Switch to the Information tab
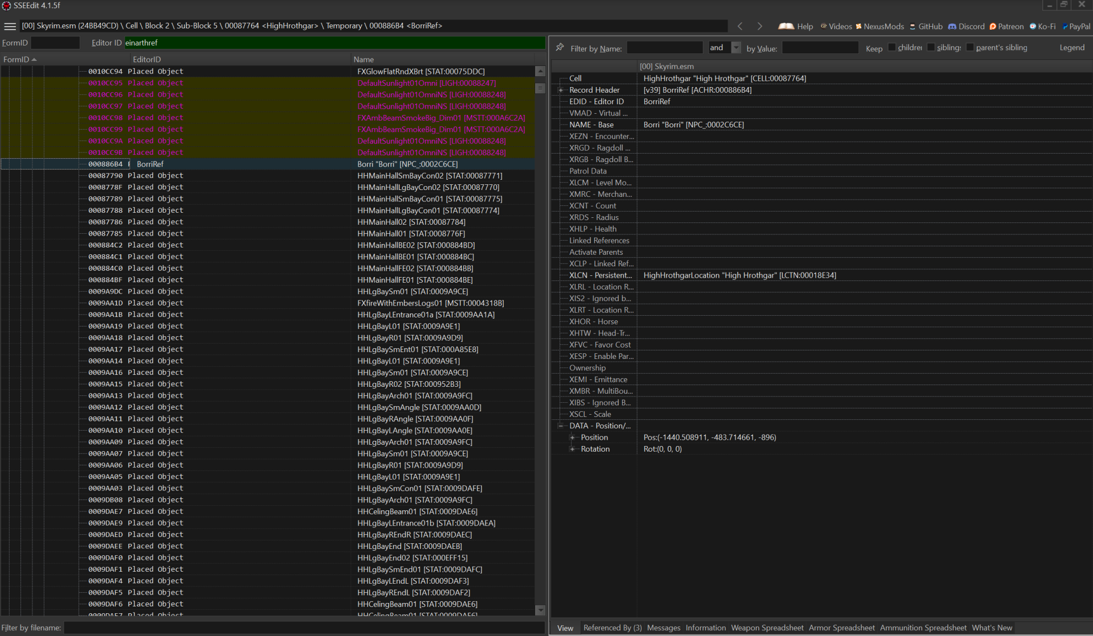1093x636 pixels. 705,628
